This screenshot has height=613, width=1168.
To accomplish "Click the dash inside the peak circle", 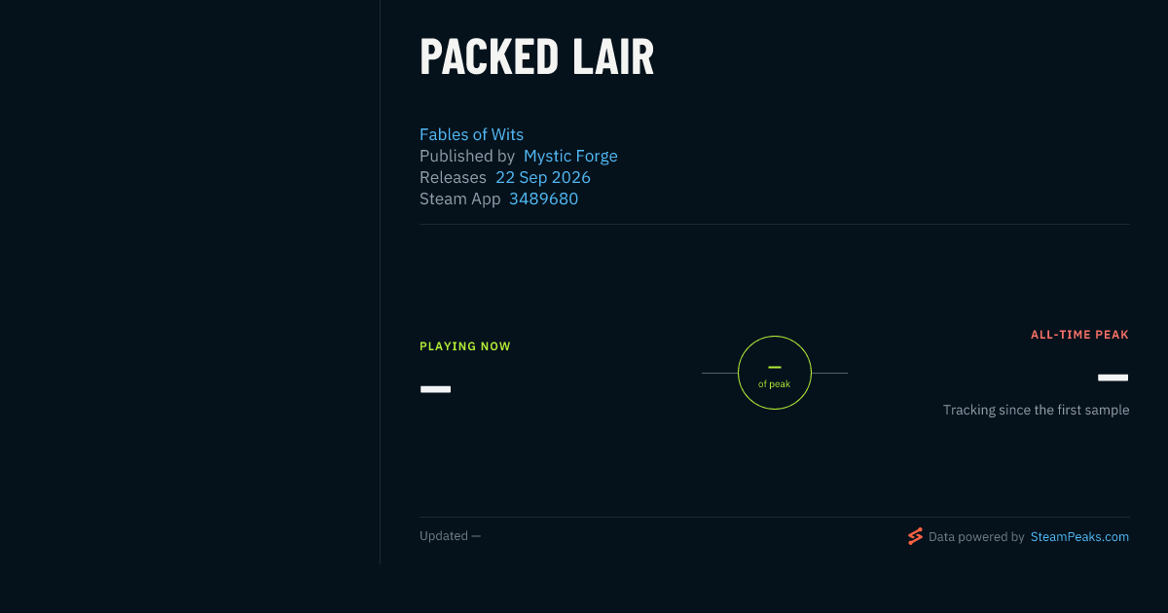I will pos(775,367).
